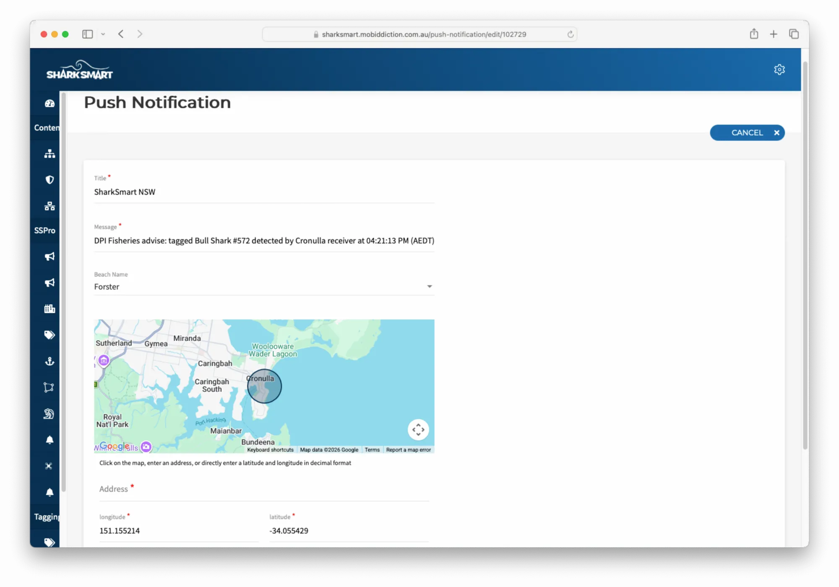
Task: Select the Tagging section in sidebar
Action: coord(46,517)
